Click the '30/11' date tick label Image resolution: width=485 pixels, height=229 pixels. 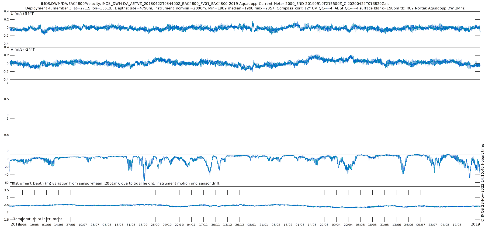(216, 225)
